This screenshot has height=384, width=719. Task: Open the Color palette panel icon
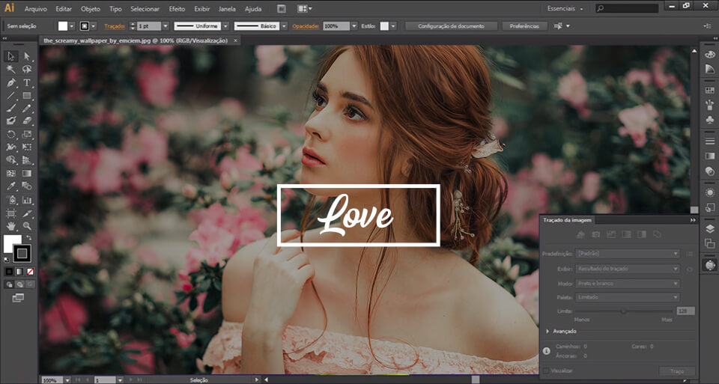[710, 54]
